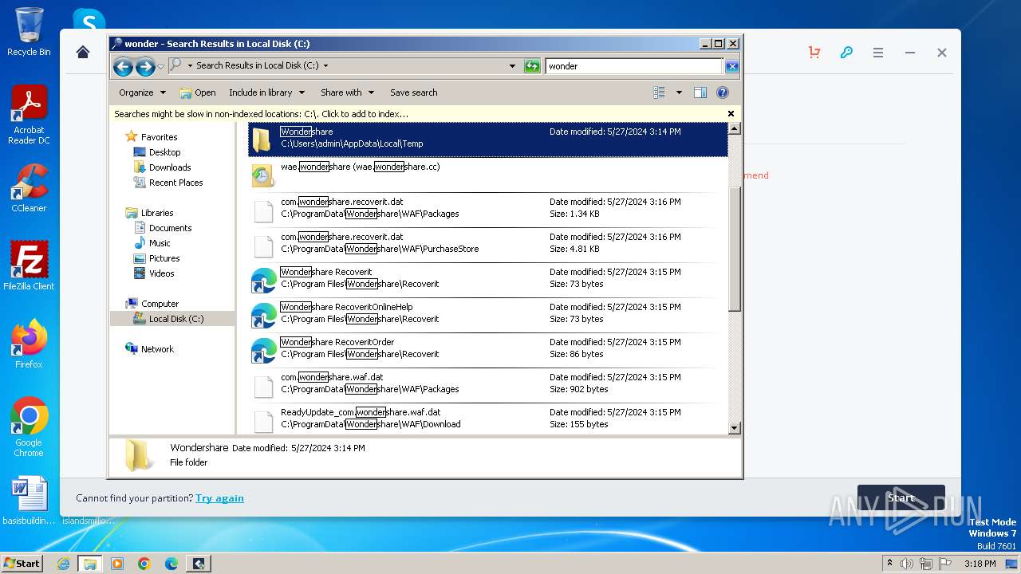Select Libraries in navigation pane
Screen dimensions: 1021x574
(156, 213)
